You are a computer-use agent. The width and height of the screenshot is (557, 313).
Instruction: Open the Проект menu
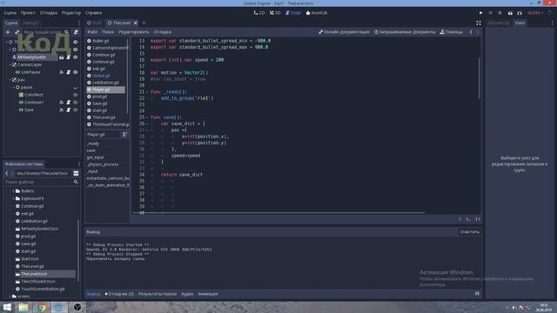click(28, 13)
